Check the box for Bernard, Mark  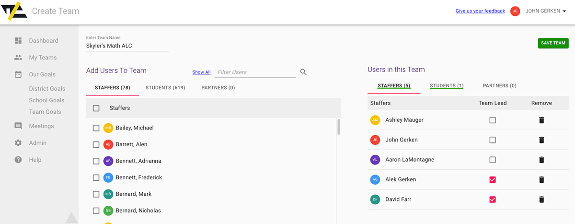tap(96, 194)
